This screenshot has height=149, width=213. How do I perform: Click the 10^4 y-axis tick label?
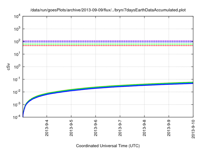[x=17, y=16]
